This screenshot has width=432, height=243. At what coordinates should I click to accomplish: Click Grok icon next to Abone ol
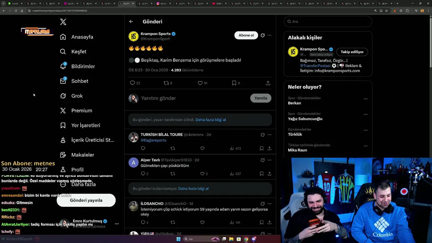point(263,35)
